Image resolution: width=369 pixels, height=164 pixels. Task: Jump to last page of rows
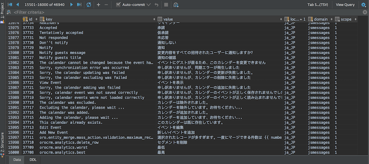pos(79,4)
